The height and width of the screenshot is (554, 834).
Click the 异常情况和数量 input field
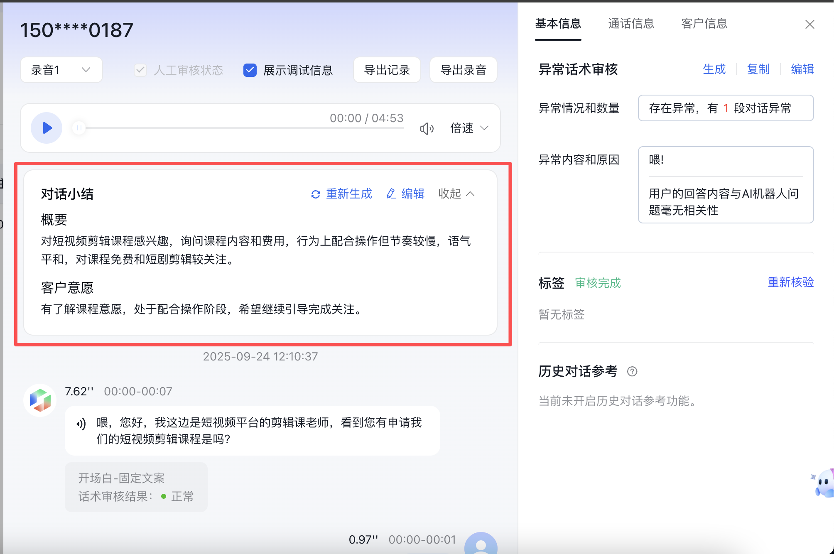click(x=725, y=108)
